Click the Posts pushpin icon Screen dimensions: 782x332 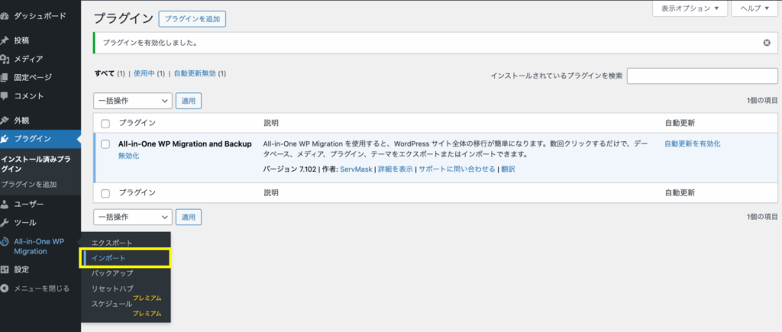point(5,40)
